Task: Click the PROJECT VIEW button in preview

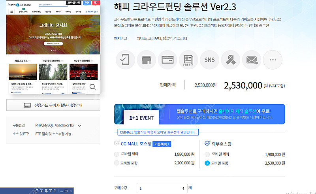Action: (53, 43)
